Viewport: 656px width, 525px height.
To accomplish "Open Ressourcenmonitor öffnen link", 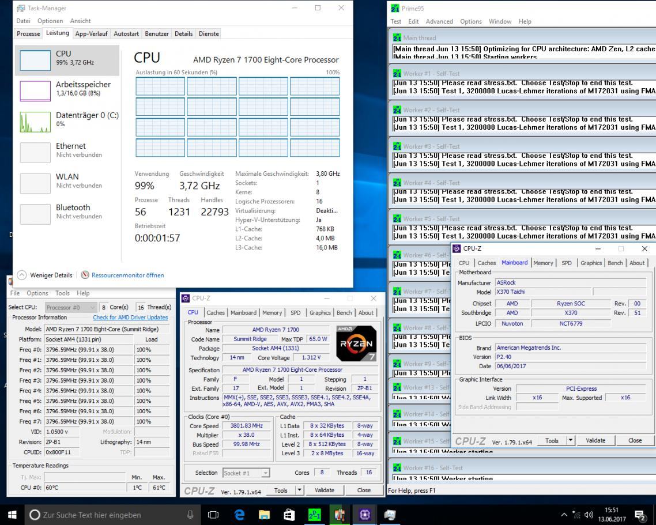I will click(127, 275).
